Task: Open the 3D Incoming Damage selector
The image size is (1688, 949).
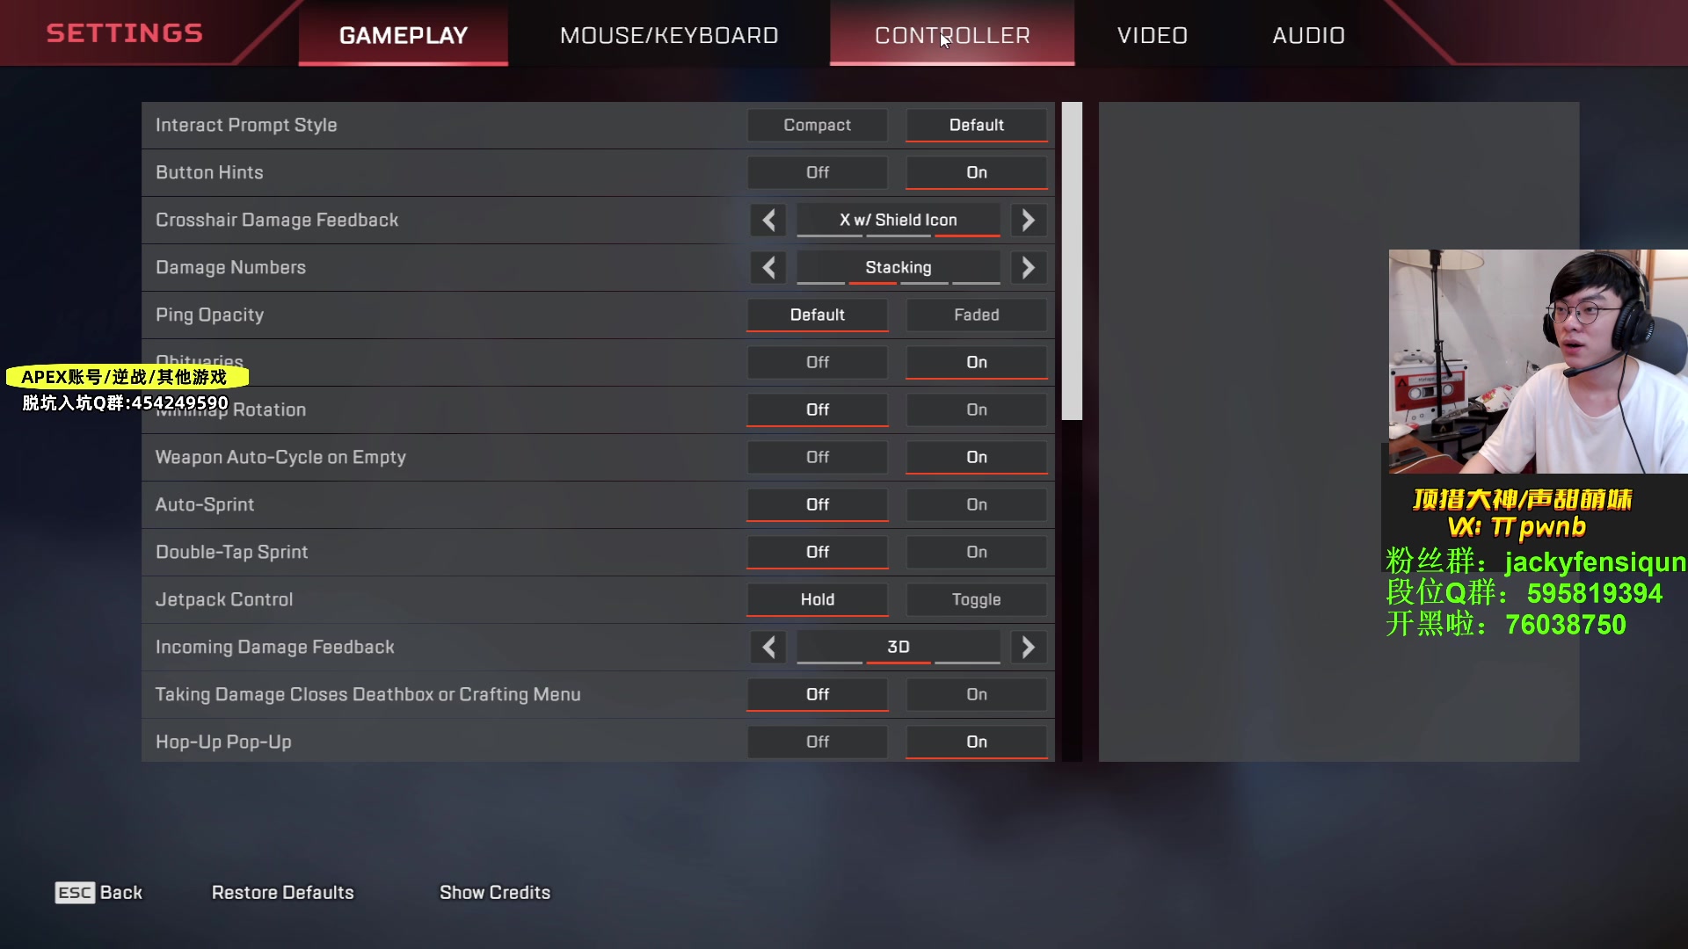Action: tap(898, 647)
